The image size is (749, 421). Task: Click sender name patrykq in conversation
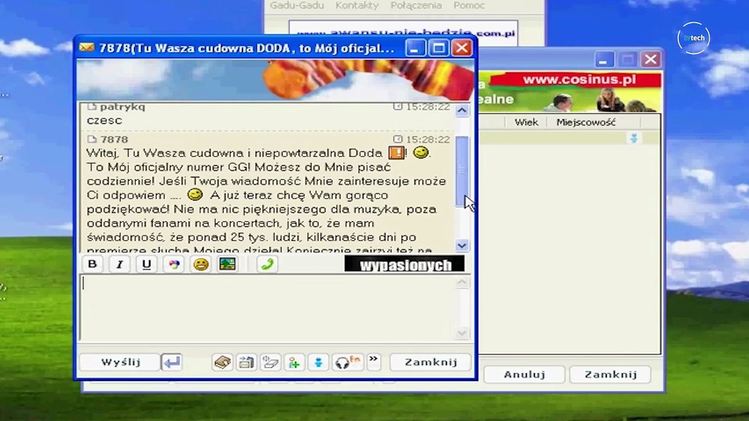[122, 107]
